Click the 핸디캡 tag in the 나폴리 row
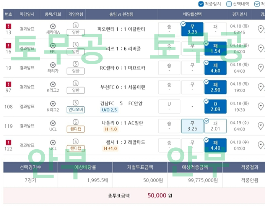Image resolution: width=265 pixels, height=207 pixels. pos(76,129)
